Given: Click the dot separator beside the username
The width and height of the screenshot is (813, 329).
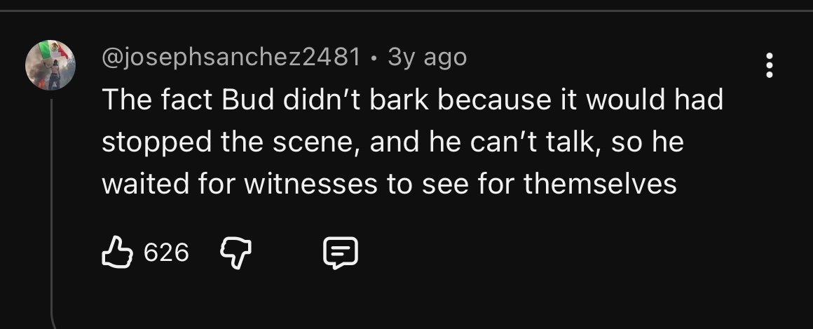Looking at the screenshot, I should pyautogui.click(x=374, y=57).
